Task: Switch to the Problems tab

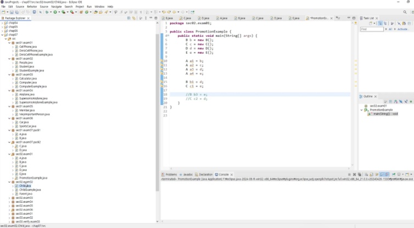Action: 169,175
